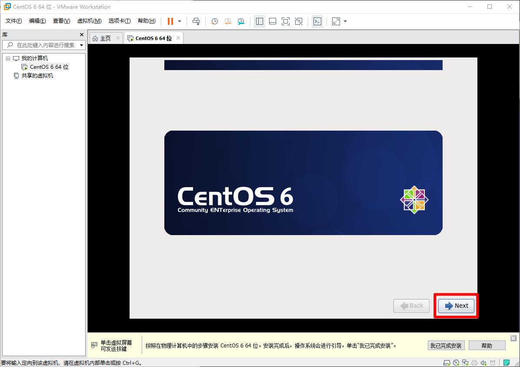Viewport: 520px width, 367px height.
Task: Open the snapshot manager
Action: click(241, 21)
